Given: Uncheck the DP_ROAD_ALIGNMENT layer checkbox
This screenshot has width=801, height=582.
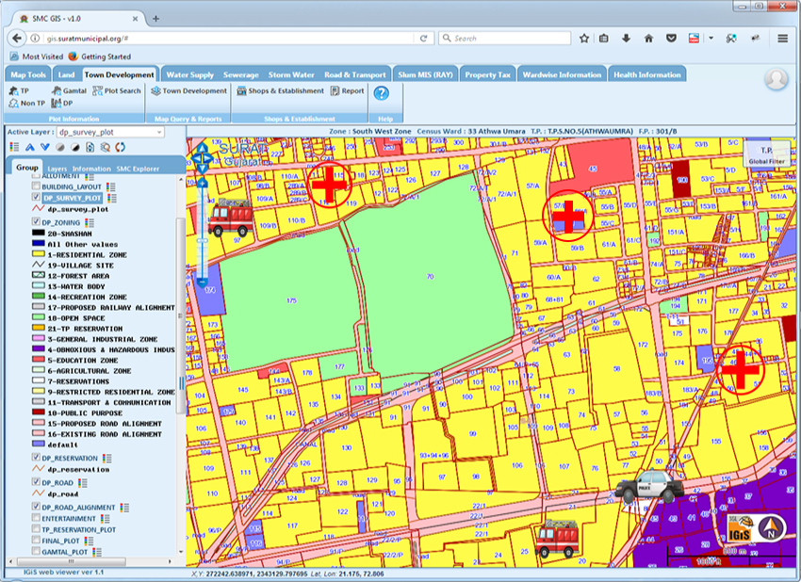Looking at the screenshot, I should (36, 507).
